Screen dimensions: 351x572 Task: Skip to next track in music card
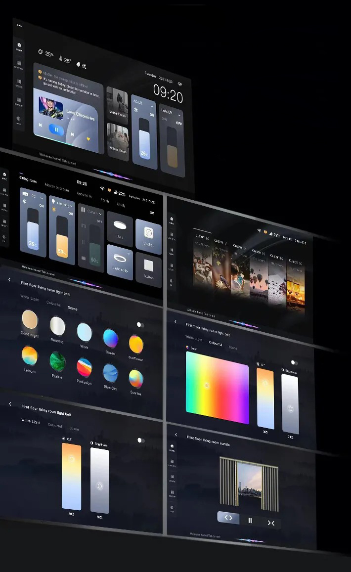pyautogui.click(x=72, y=134)
